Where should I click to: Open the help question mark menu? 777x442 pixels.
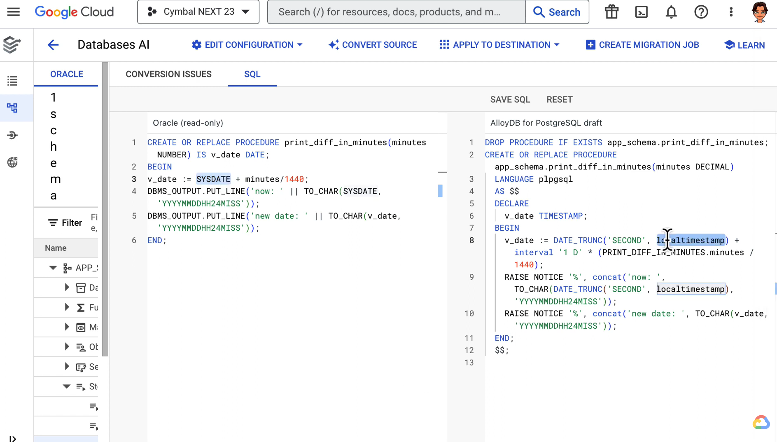click(701, 12)
